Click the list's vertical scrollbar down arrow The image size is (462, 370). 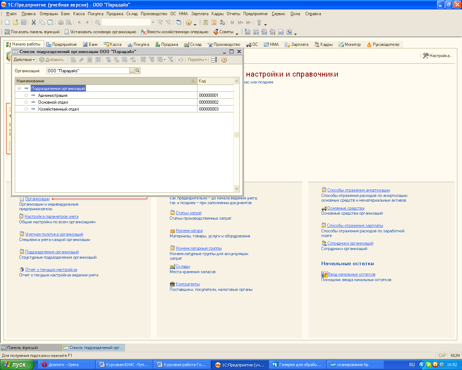click(x=237, y=188)
